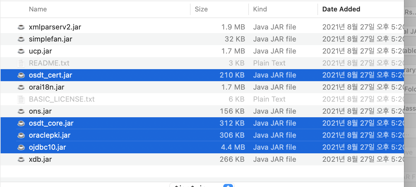Select the ons.jar file name

pyautogui.click(x=40, y=111)
